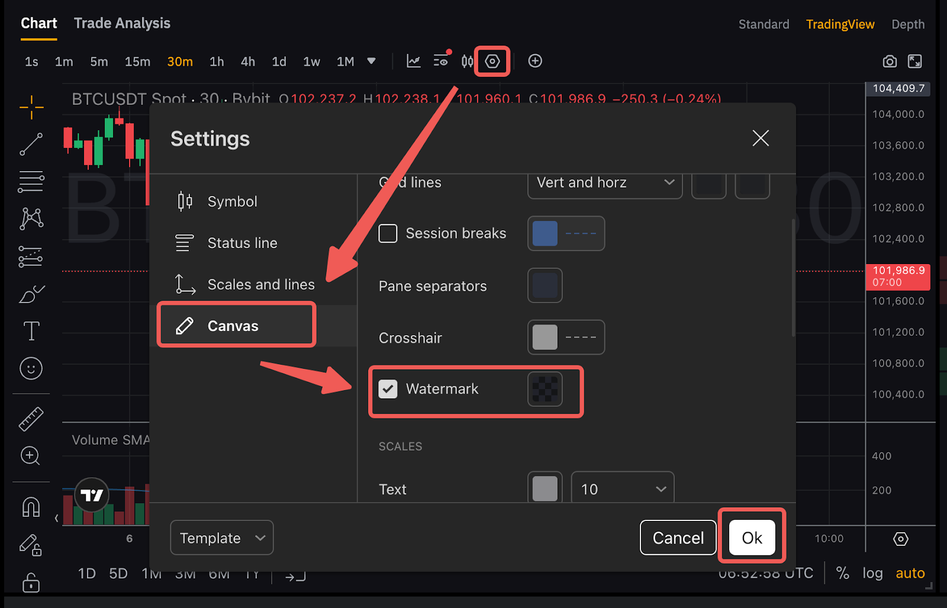
Task: Select the Text annotation tool
Action: coord(31,331)
